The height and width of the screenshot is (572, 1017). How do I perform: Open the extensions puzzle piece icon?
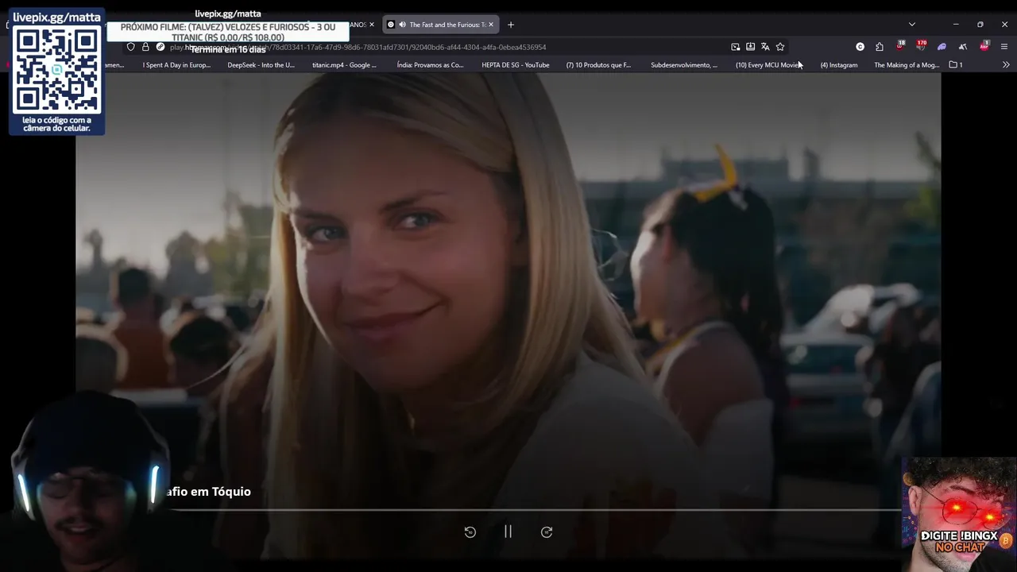point(880,47)
